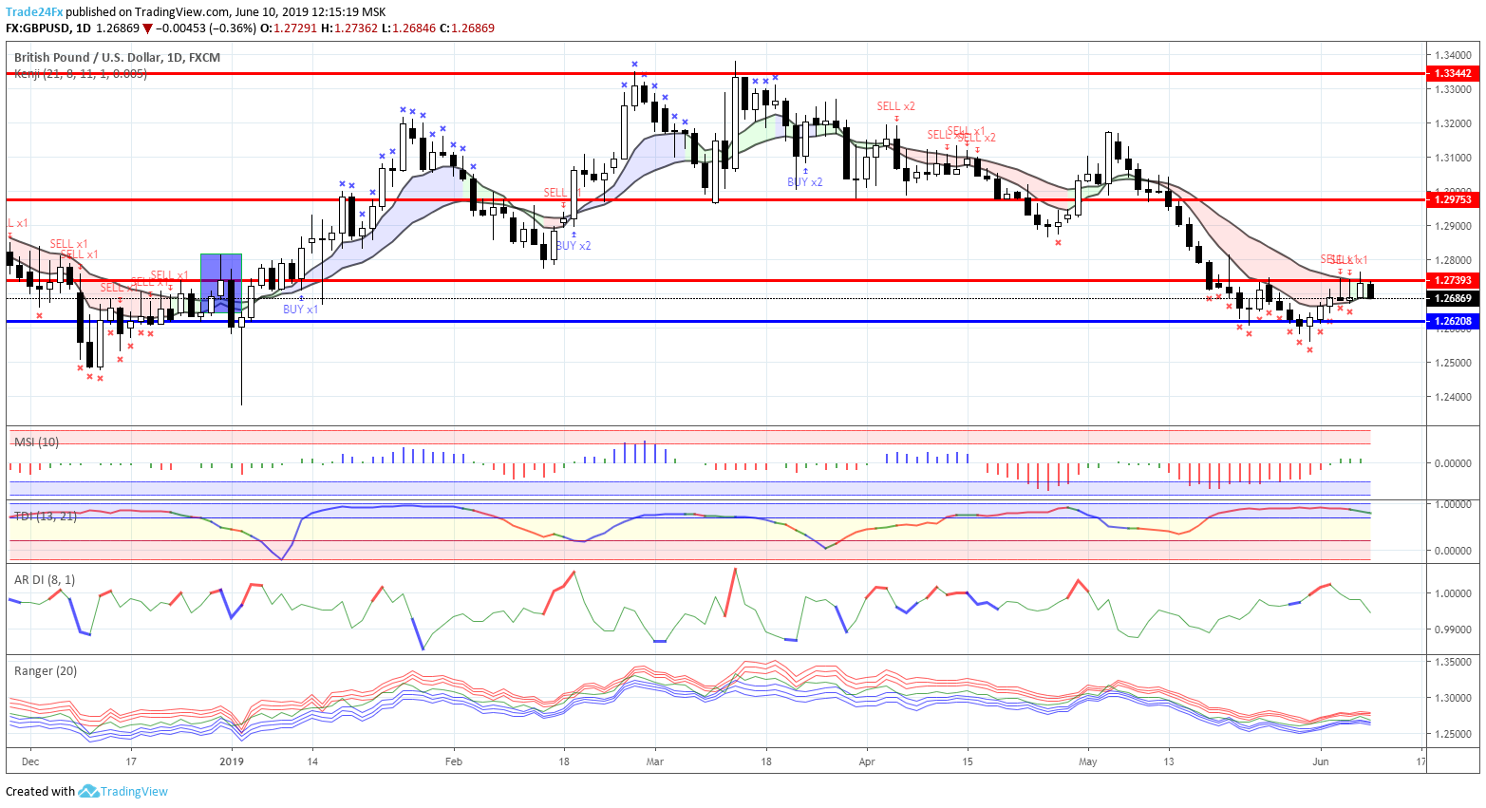Click the 1.24000 price axis value
Screen dimensions: 1486x808
pos(1454,397)
